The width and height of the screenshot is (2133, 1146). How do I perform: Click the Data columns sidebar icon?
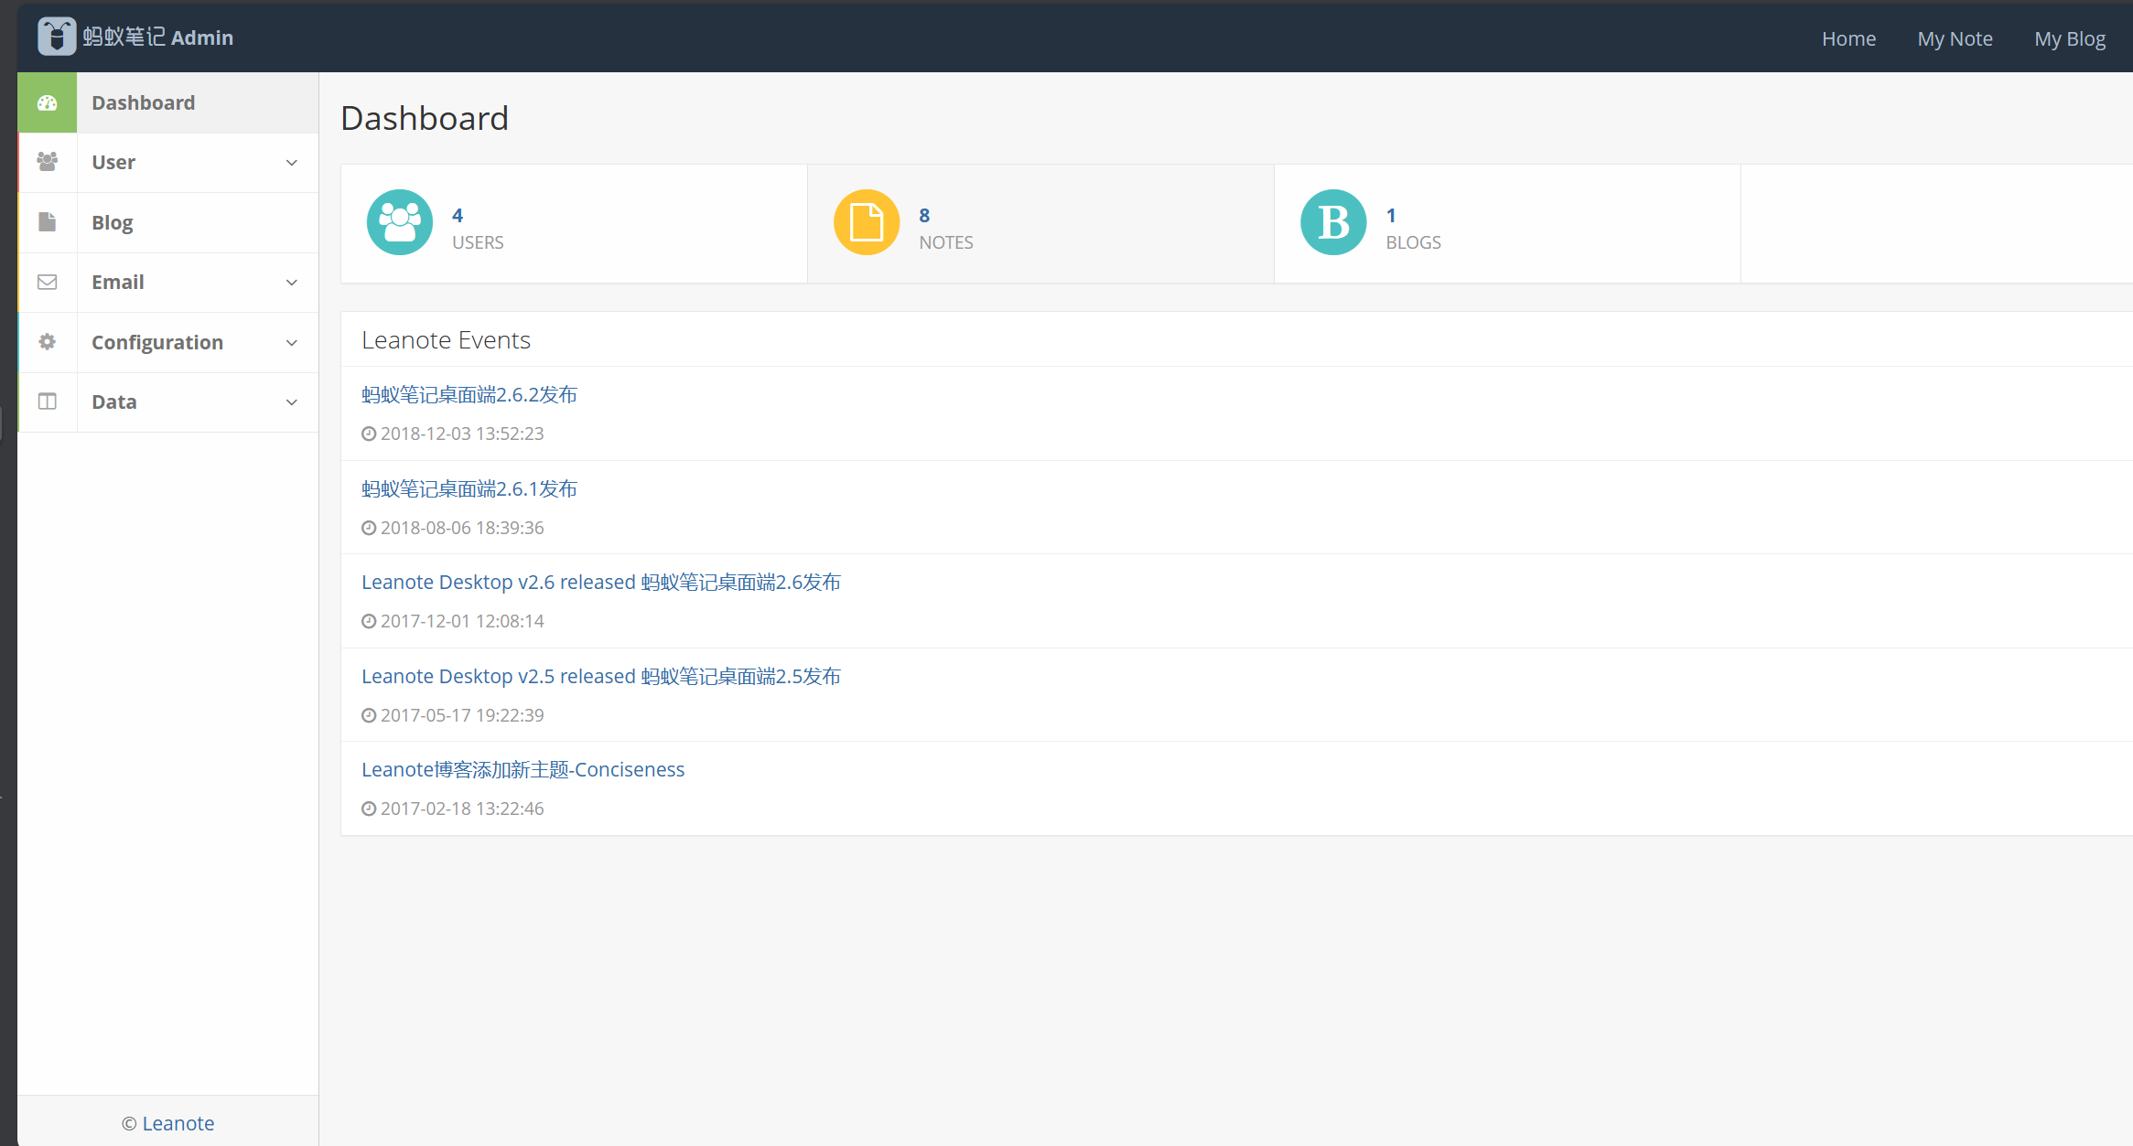(x=48, y=402)
